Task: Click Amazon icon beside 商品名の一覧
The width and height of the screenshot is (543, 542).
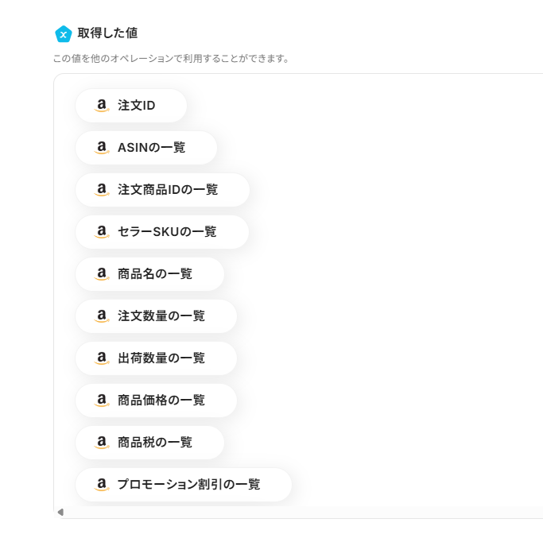Action: point(102,274)
